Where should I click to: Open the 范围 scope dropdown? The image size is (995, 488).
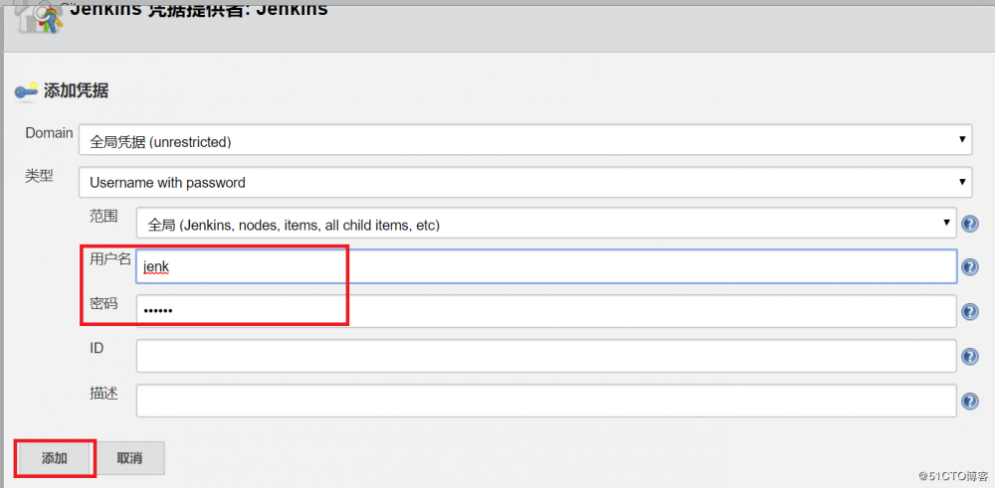click(x=546, y=225)
